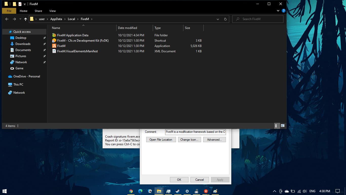The image size is (346, 195).
Task: Expand the address bar history dropdown
Action: point(218,19)
